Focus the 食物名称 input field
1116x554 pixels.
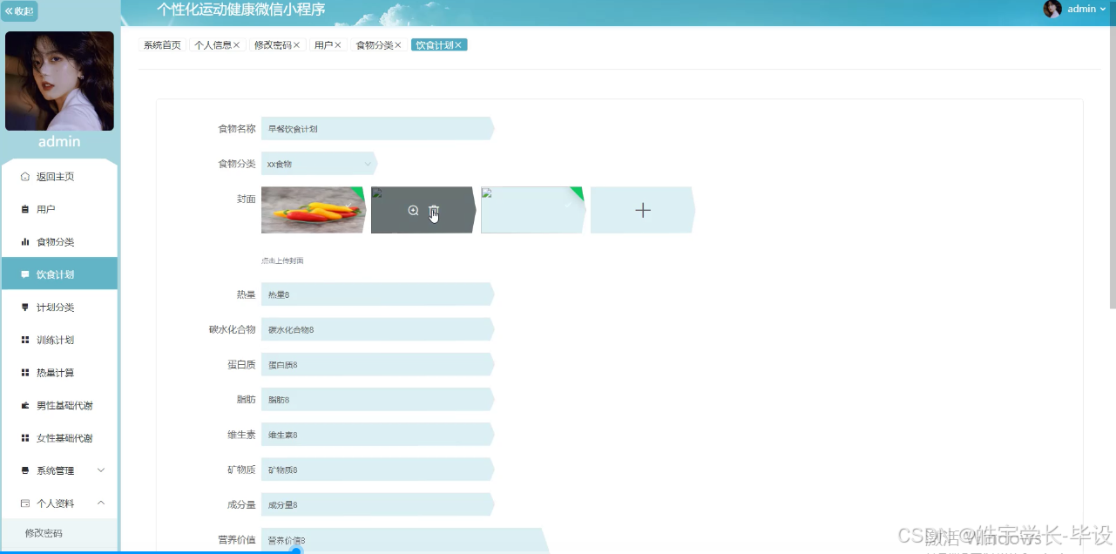377,129
